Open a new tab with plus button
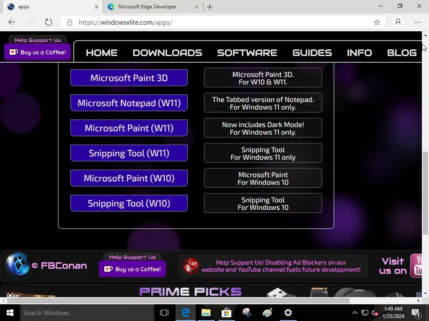 coord(209,7)
